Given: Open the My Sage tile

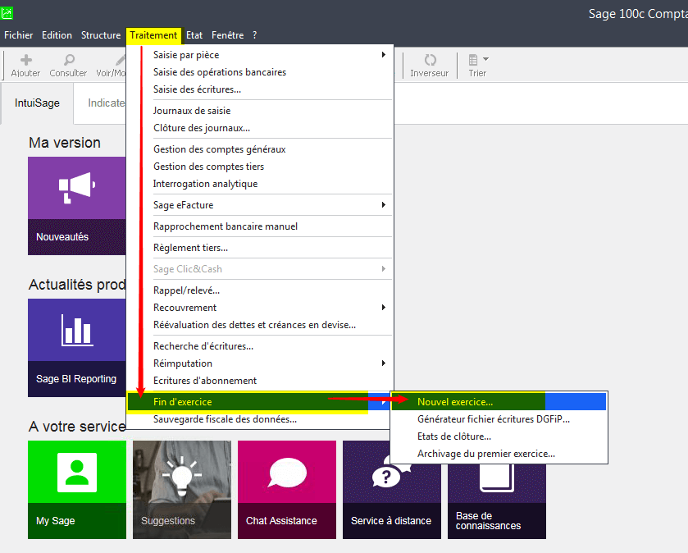Looking at the screenshot, I should tap(77, 489).
